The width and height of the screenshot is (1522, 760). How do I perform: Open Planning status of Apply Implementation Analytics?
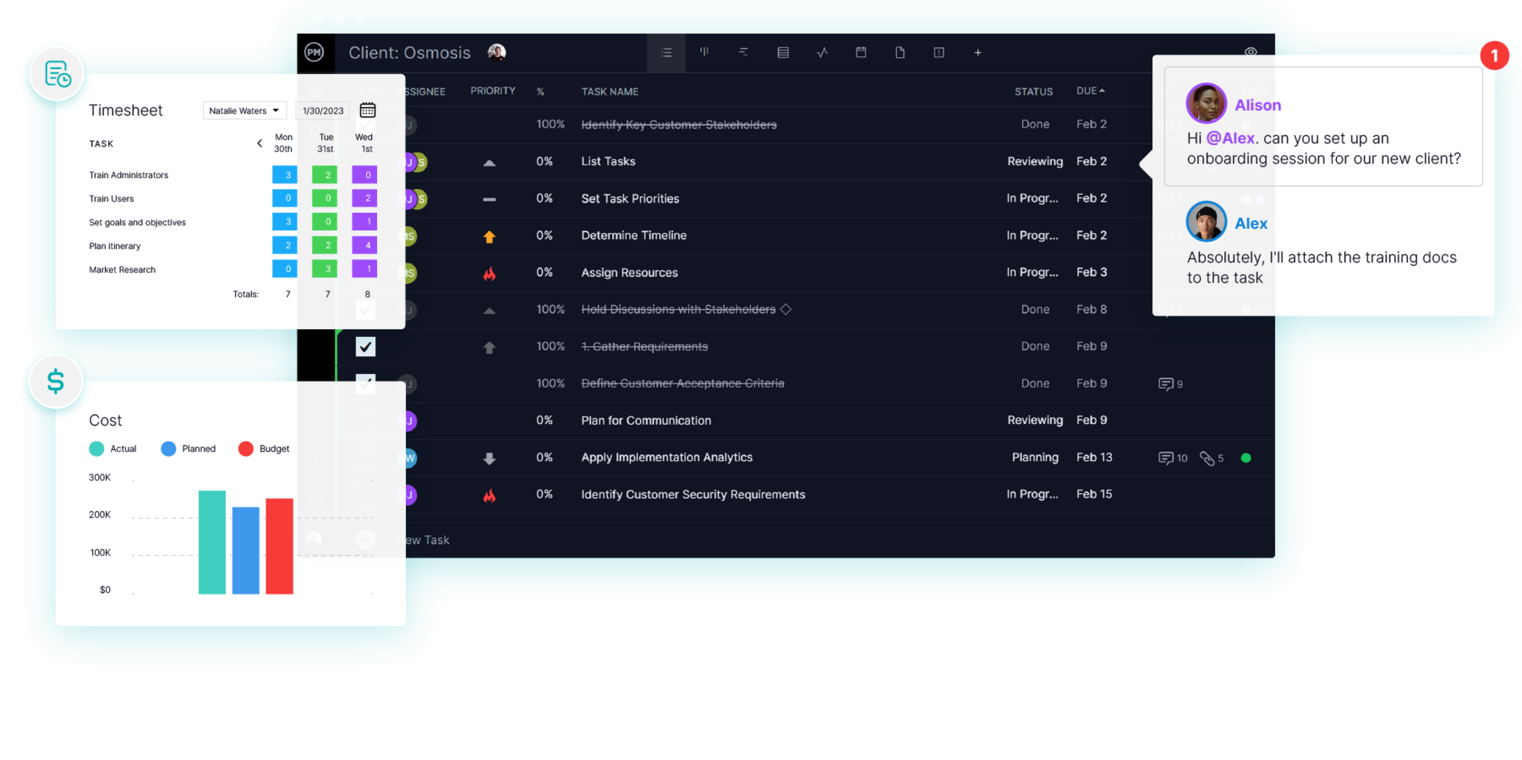coord(1035,457)
